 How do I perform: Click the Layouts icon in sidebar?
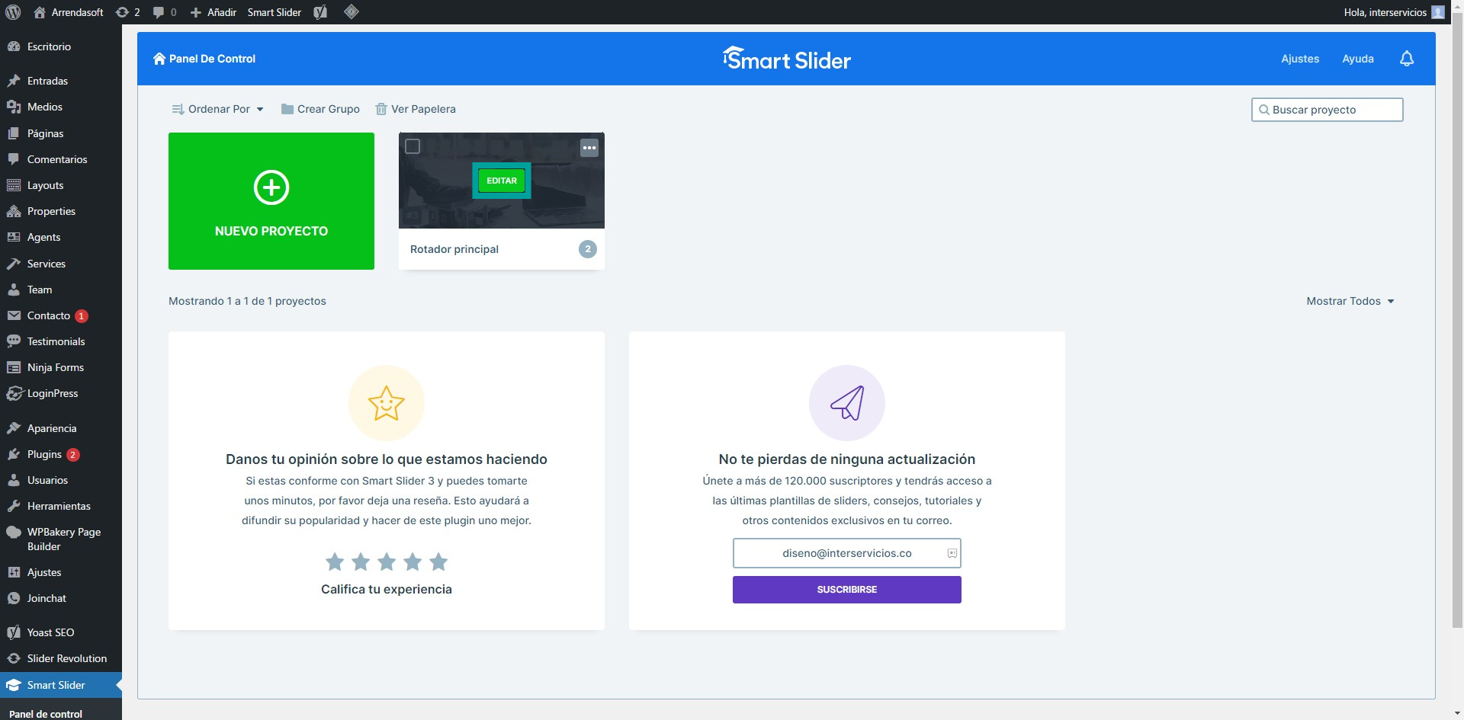(x=14, y=185)
